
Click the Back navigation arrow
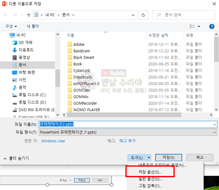(6, 15)
